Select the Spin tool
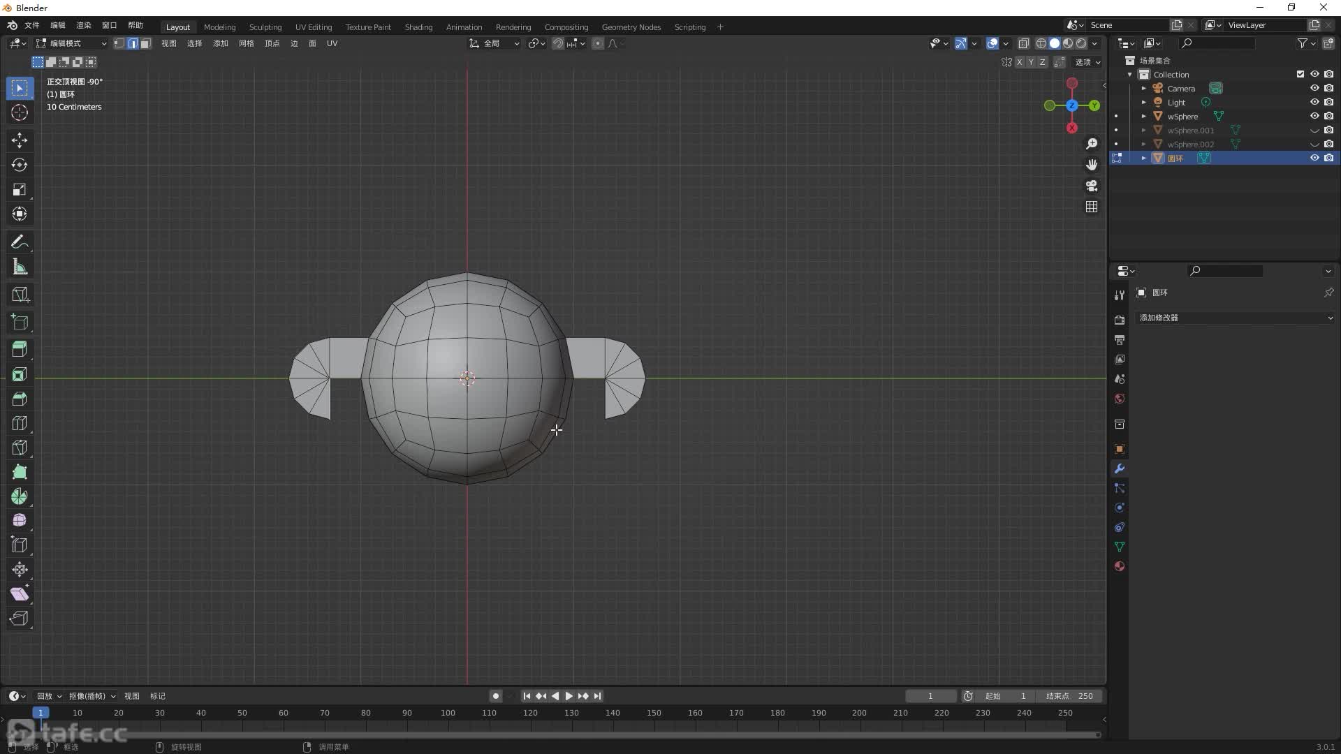 20,496
